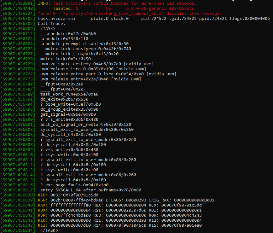Click the RSI value 0000000020307d60
The height and width of the screenshot is (233, 273).
[x=126, y=210]
